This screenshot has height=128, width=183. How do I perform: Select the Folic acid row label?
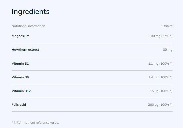19,105
